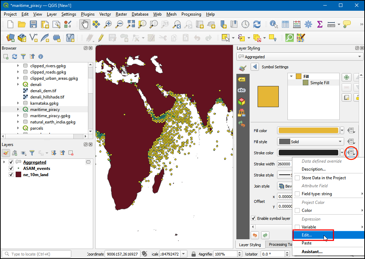
Task: Click Fill style data defined override button
Action: (351, 141)
